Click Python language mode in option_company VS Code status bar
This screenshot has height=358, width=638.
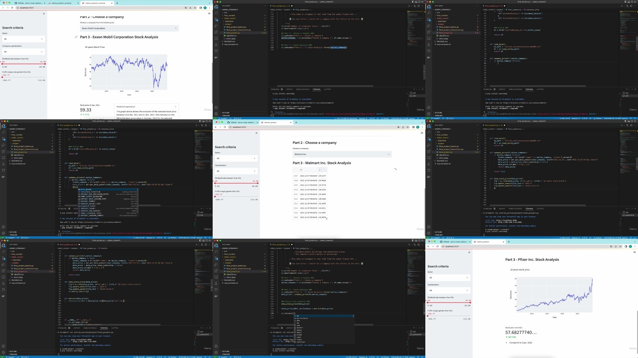click(387, 118)
